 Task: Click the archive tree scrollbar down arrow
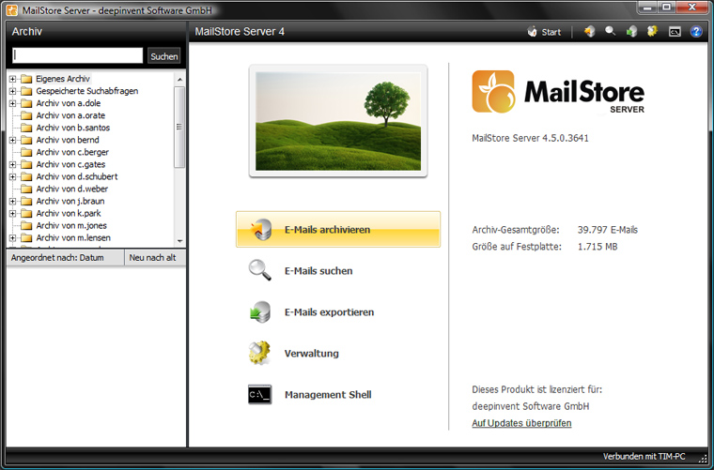[179, 241]
